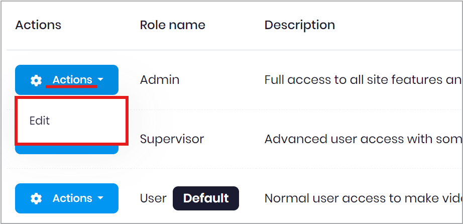
Task: Click the underlined Actions label for Admin
Action: [x=72, y=80]
